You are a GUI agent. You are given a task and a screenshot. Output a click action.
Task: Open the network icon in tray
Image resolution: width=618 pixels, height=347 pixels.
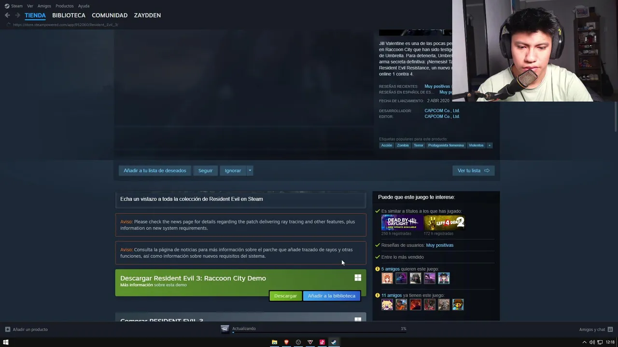pos(600,342)
